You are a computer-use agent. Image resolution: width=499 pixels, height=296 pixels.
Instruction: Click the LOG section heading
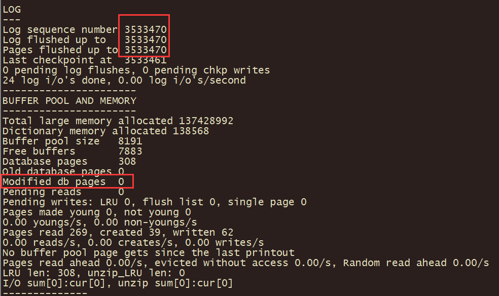pyautogui.click(x=12, y=10)
